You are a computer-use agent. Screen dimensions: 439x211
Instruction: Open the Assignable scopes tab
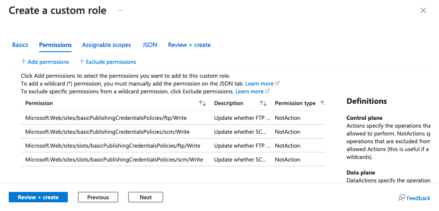click(106, 45)
